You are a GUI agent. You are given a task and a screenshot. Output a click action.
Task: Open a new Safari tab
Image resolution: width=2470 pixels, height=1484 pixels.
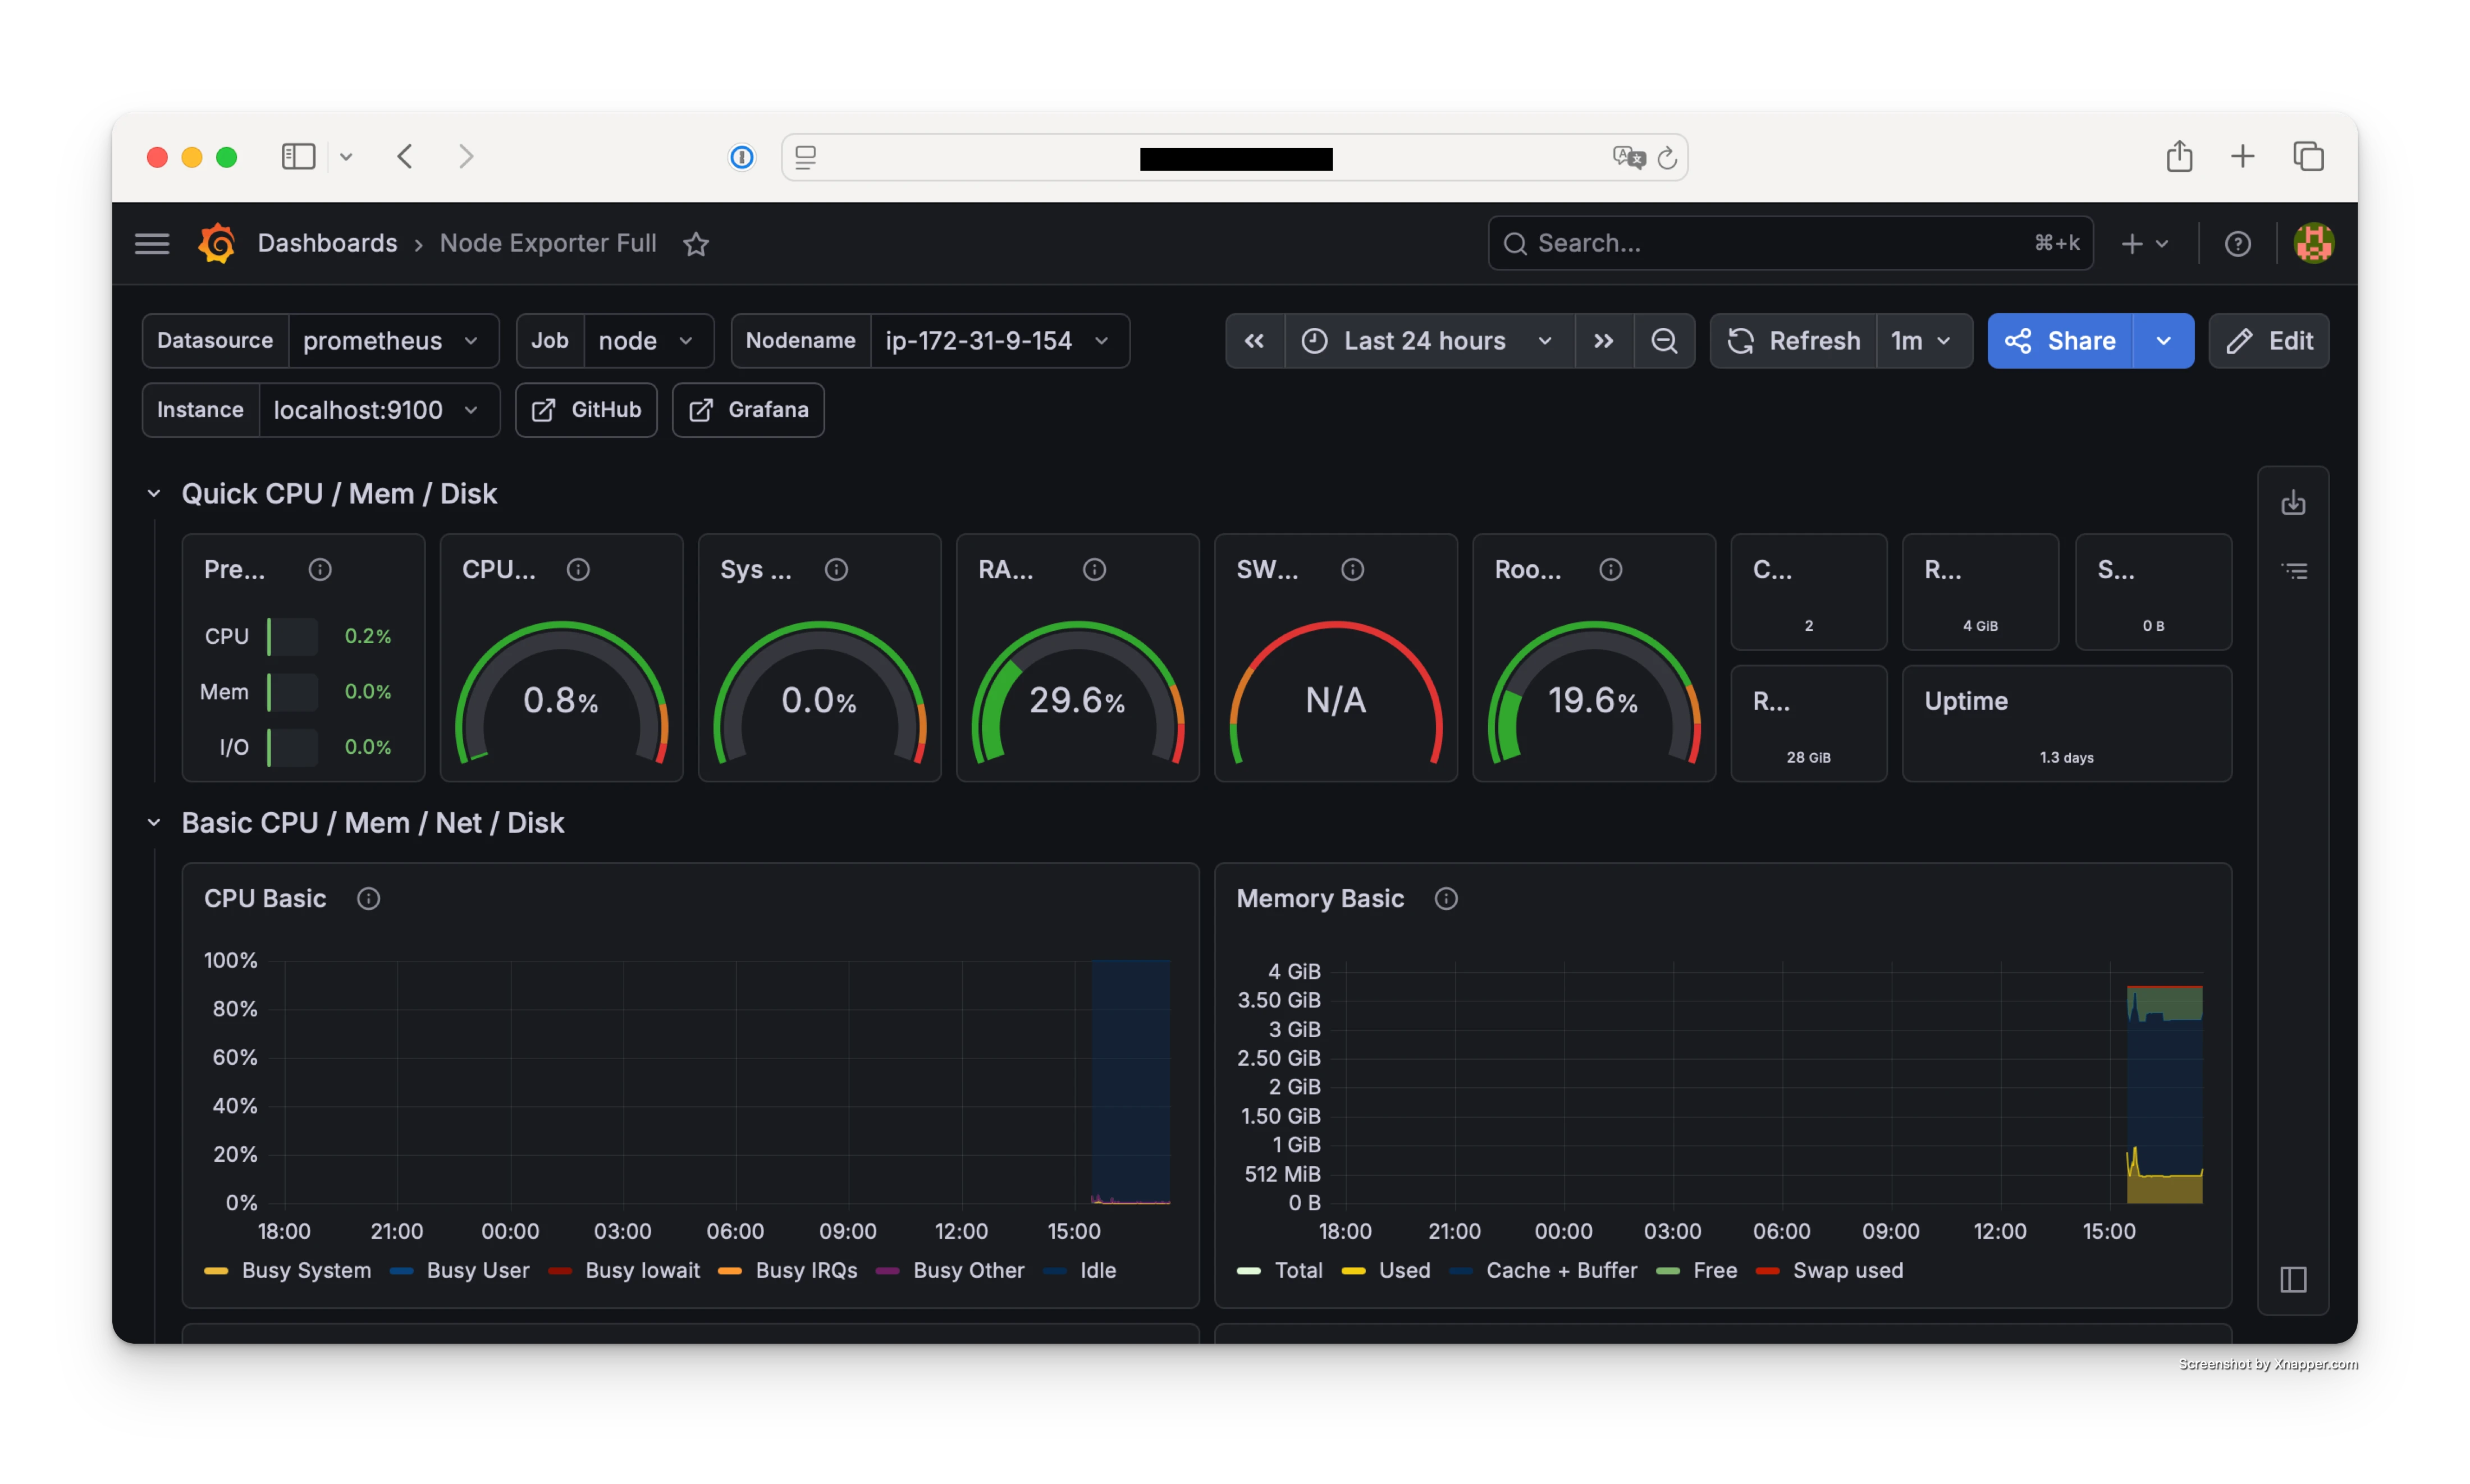pyautogui.click(x=2243, y=156)
